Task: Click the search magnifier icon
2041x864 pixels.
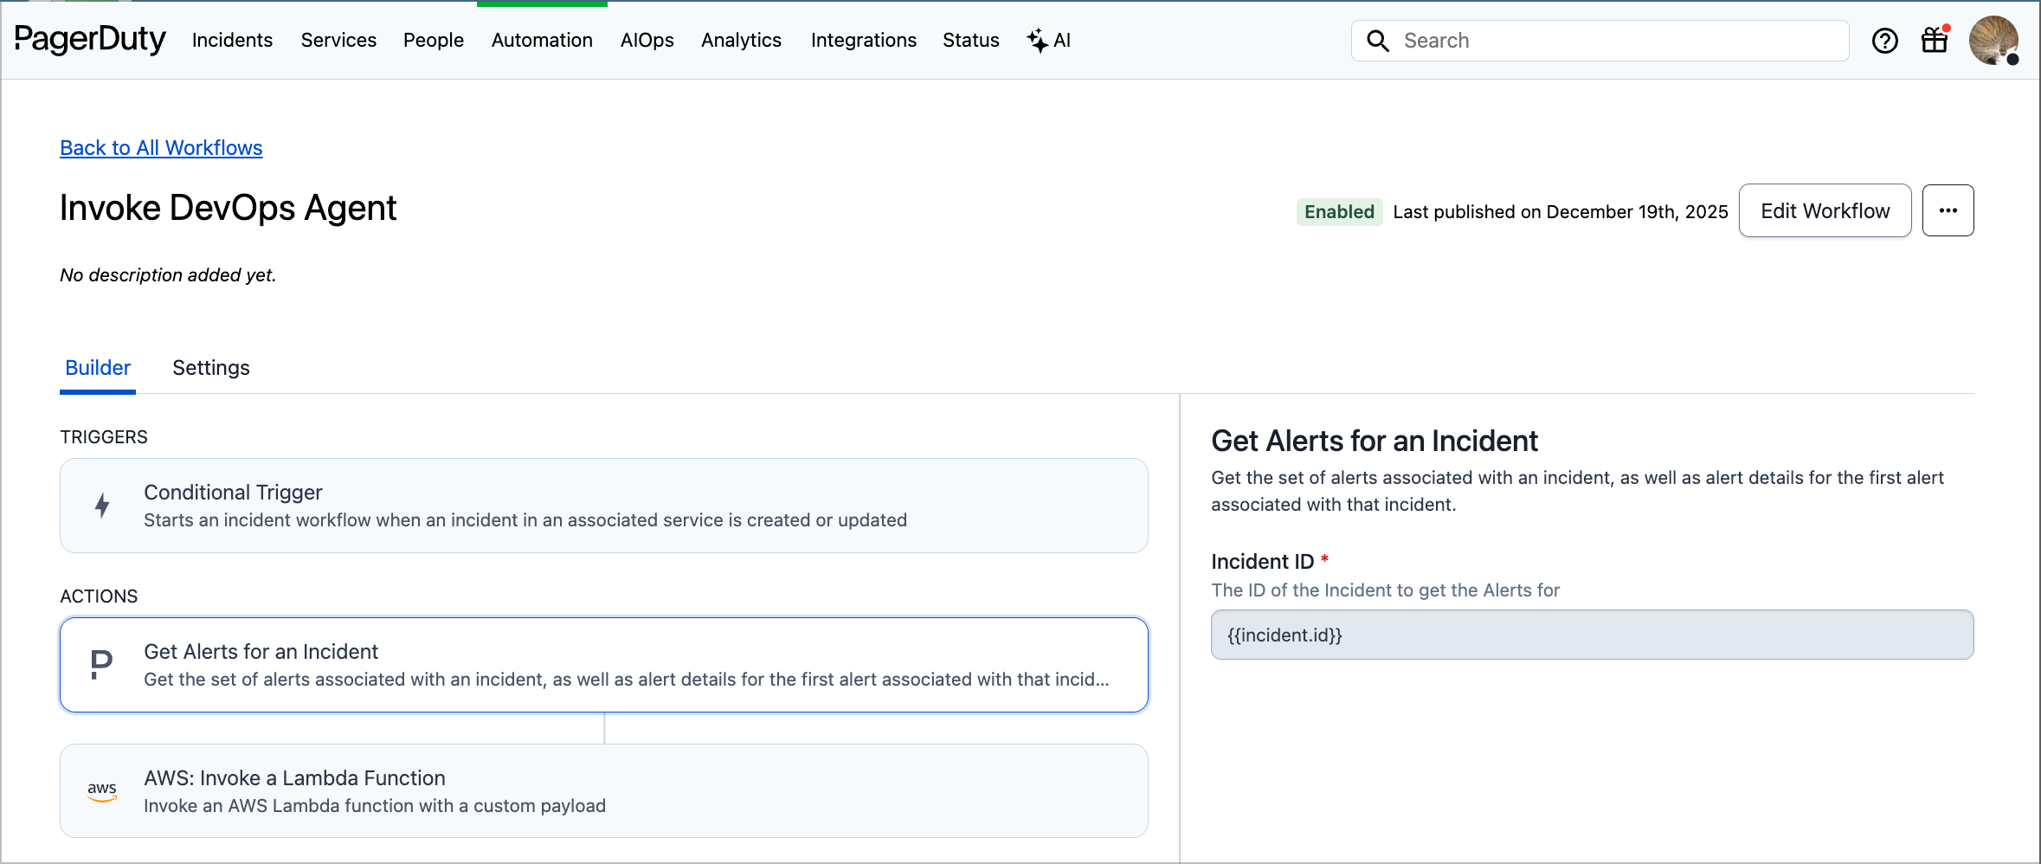Action: [x=1377, y=41]
